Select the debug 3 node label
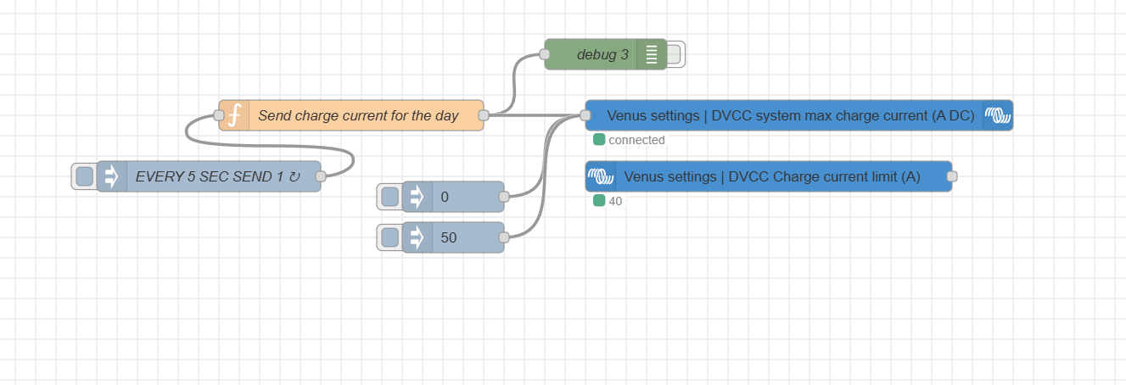Screen dimensions: 1126x385 tap(602, 54)
